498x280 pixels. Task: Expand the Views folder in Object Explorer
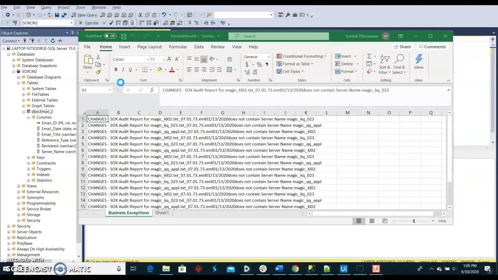click(18, 186)
